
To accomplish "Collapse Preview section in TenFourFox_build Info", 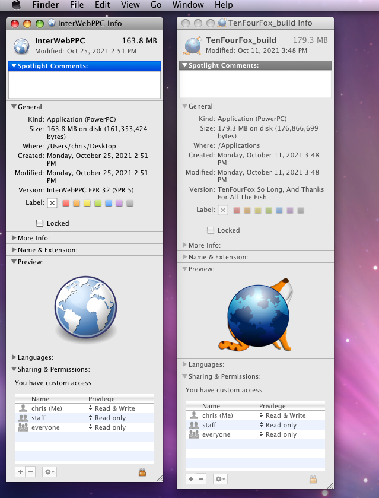I will (184, 269).
